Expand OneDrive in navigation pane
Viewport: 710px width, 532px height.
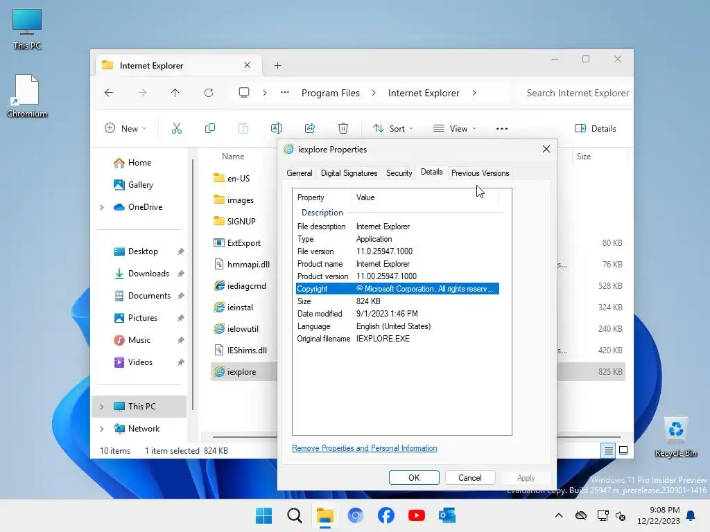click(102, 207)
